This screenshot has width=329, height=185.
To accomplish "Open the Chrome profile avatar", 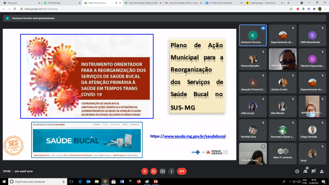I will (x=320, y=9).
